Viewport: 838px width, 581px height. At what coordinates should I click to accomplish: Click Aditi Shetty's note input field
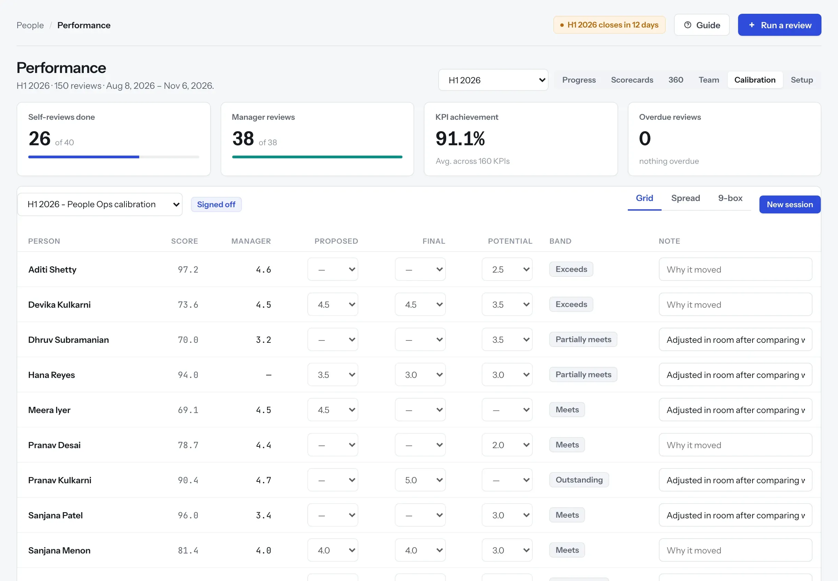click(735, 270)
